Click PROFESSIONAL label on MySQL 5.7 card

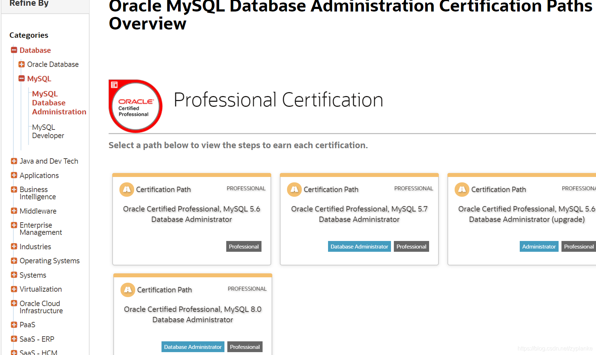(x=414, y=188)
